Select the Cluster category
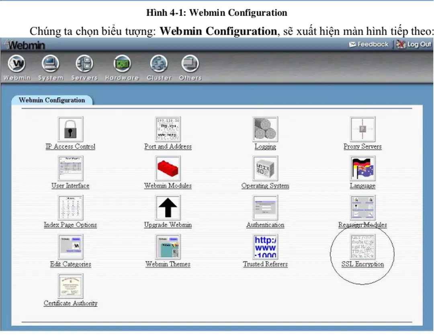This screenshot has width=434, height=335. click(159, 67)
